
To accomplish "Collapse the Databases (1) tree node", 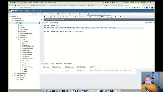I will tap(13, 21).
